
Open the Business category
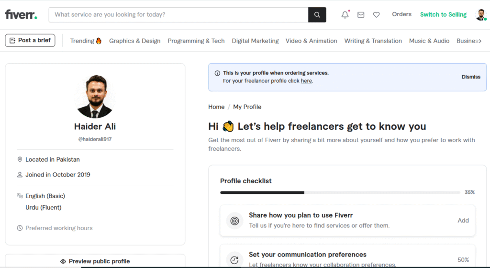468,41
